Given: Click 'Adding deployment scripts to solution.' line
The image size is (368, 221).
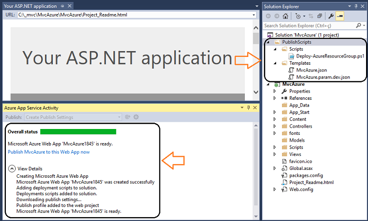Looking at the screenshot, I should [x=57, y=188].
